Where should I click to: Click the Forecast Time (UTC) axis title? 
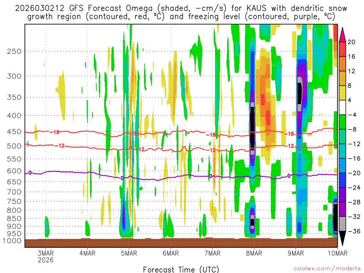click(181, 269)
